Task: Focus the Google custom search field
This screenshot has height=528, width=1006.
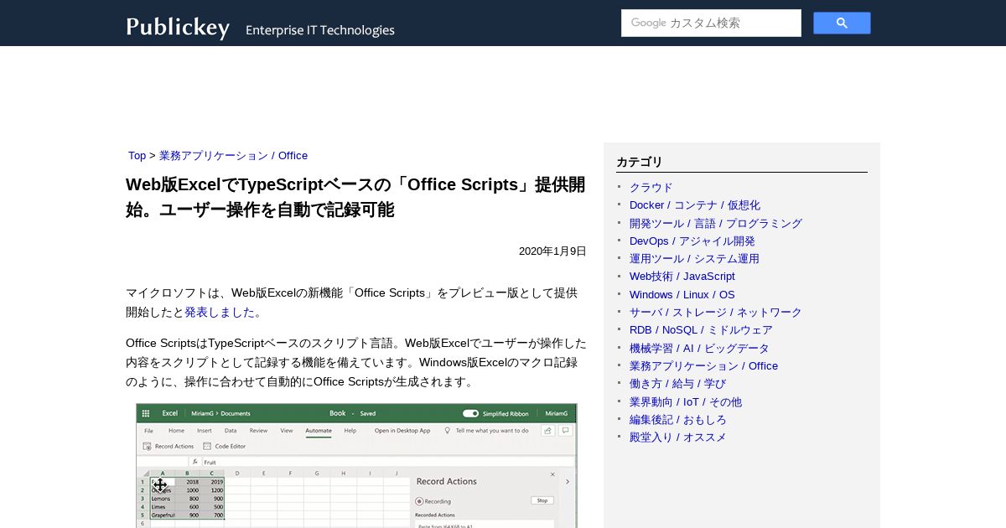Action: tap(711, 23)
